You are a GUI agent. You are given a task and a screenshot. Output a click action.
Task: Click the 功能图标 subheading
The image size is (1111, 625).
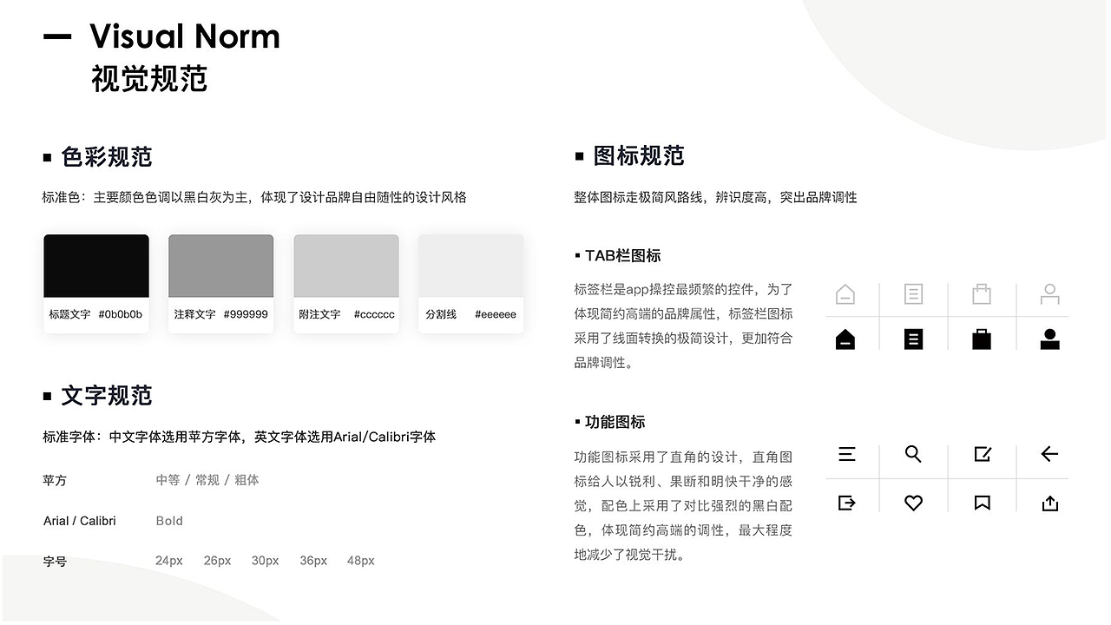click(615, 422)
